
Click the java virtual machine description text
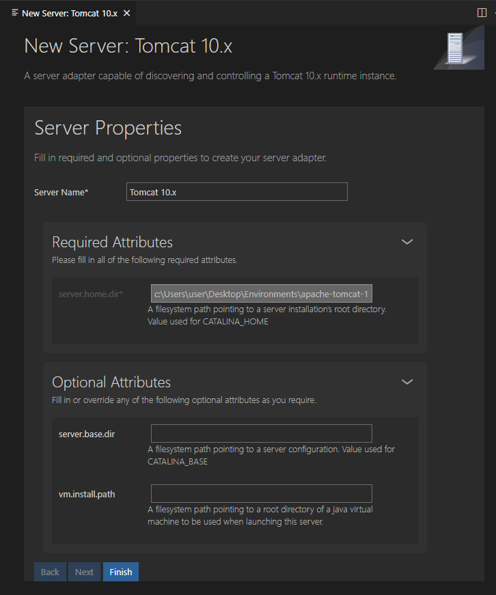coord(260,515)
